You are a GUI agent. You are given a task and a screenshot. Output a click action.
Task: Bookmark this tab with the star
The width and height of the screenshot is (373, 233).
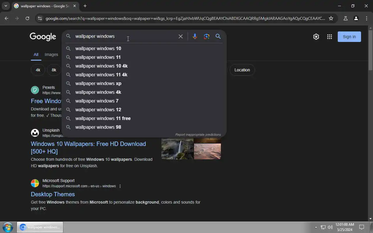pyautogui.click(x=331, y=18)
